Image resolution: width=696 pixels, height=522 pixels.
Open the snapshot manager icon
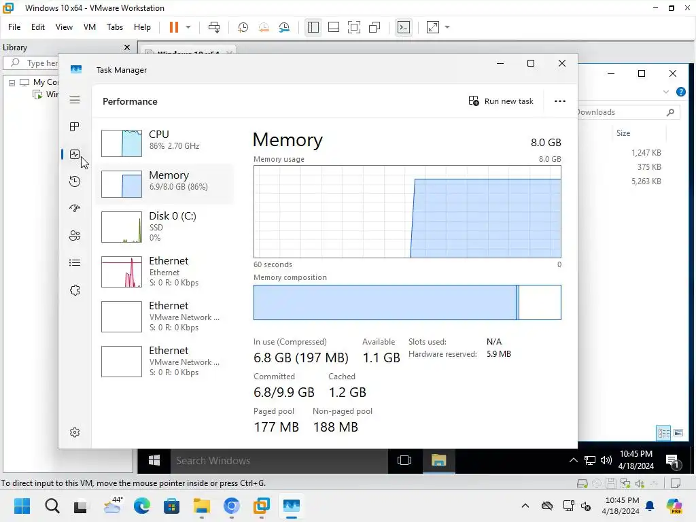pyautogui.click(x=285, y=27)
